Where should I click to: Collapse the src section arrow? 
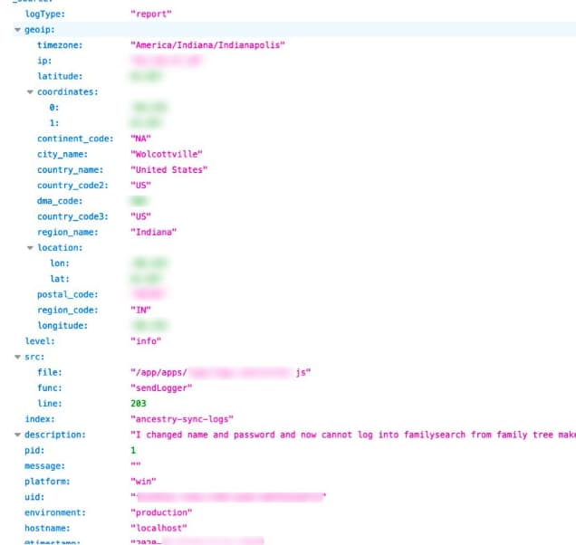[17, 357]
